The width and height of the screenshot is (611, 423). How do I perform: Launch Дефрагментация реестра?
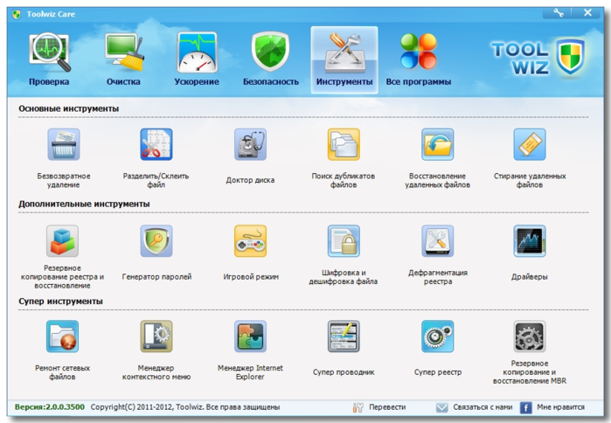tap(438, 240)
